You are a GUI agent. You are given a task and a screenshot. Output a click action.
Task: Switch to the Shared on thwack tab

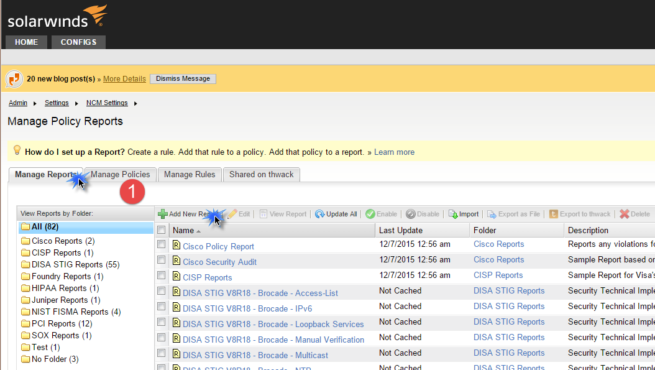[x=262, y=174]
